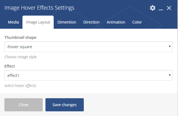Go to the Direction tab
The height and width of the screenshot is (116, 178).
91,22
